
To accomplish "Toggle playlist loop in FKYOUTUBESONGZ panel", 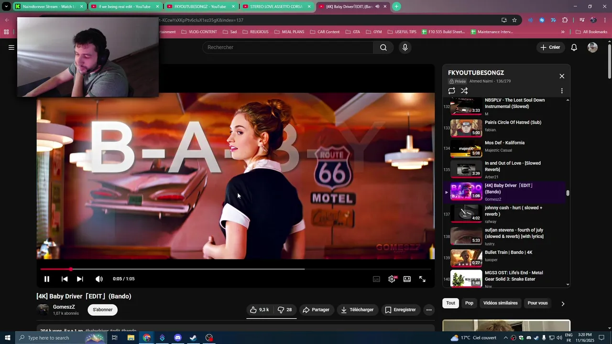I will [451, 91].
